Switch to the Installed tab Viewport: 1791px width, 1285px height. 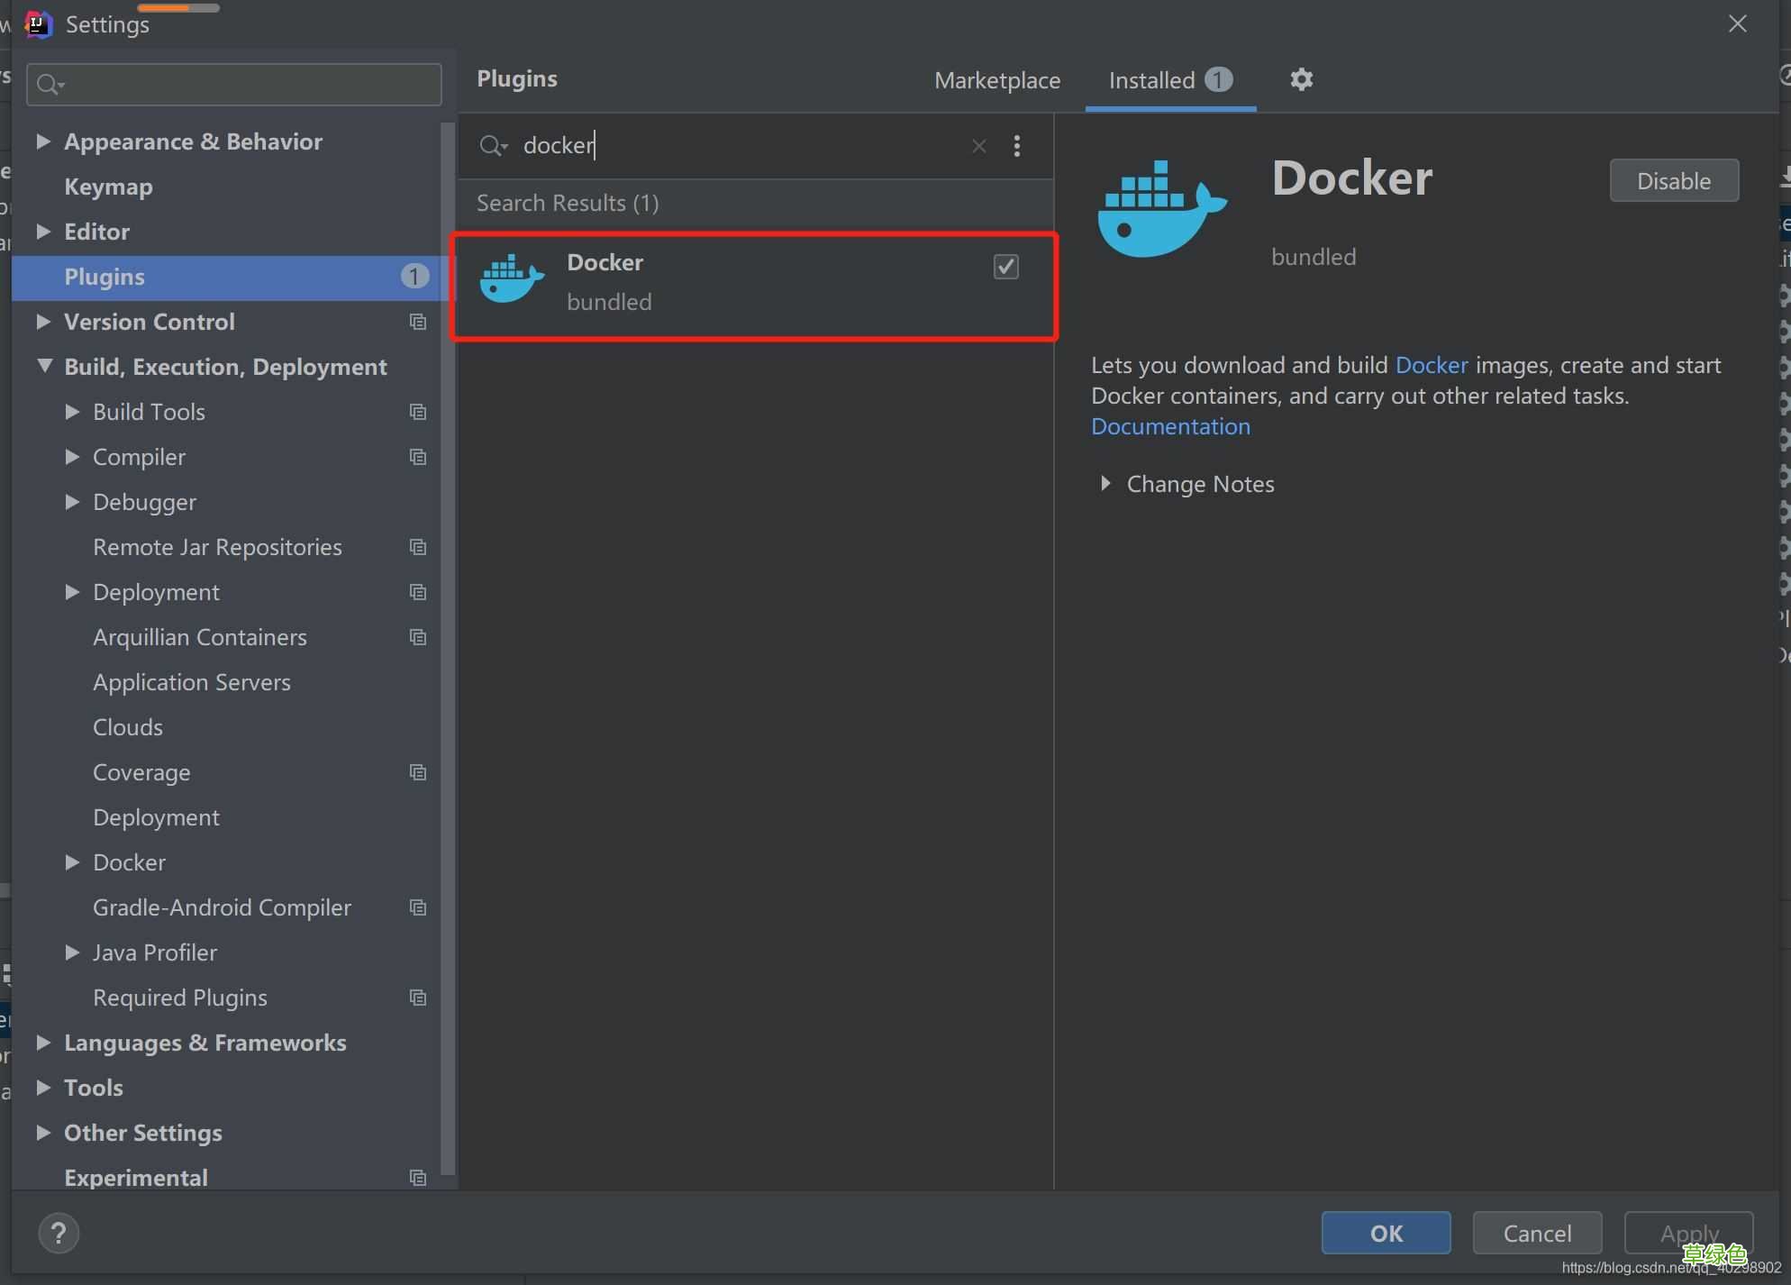pos(1170,80)
